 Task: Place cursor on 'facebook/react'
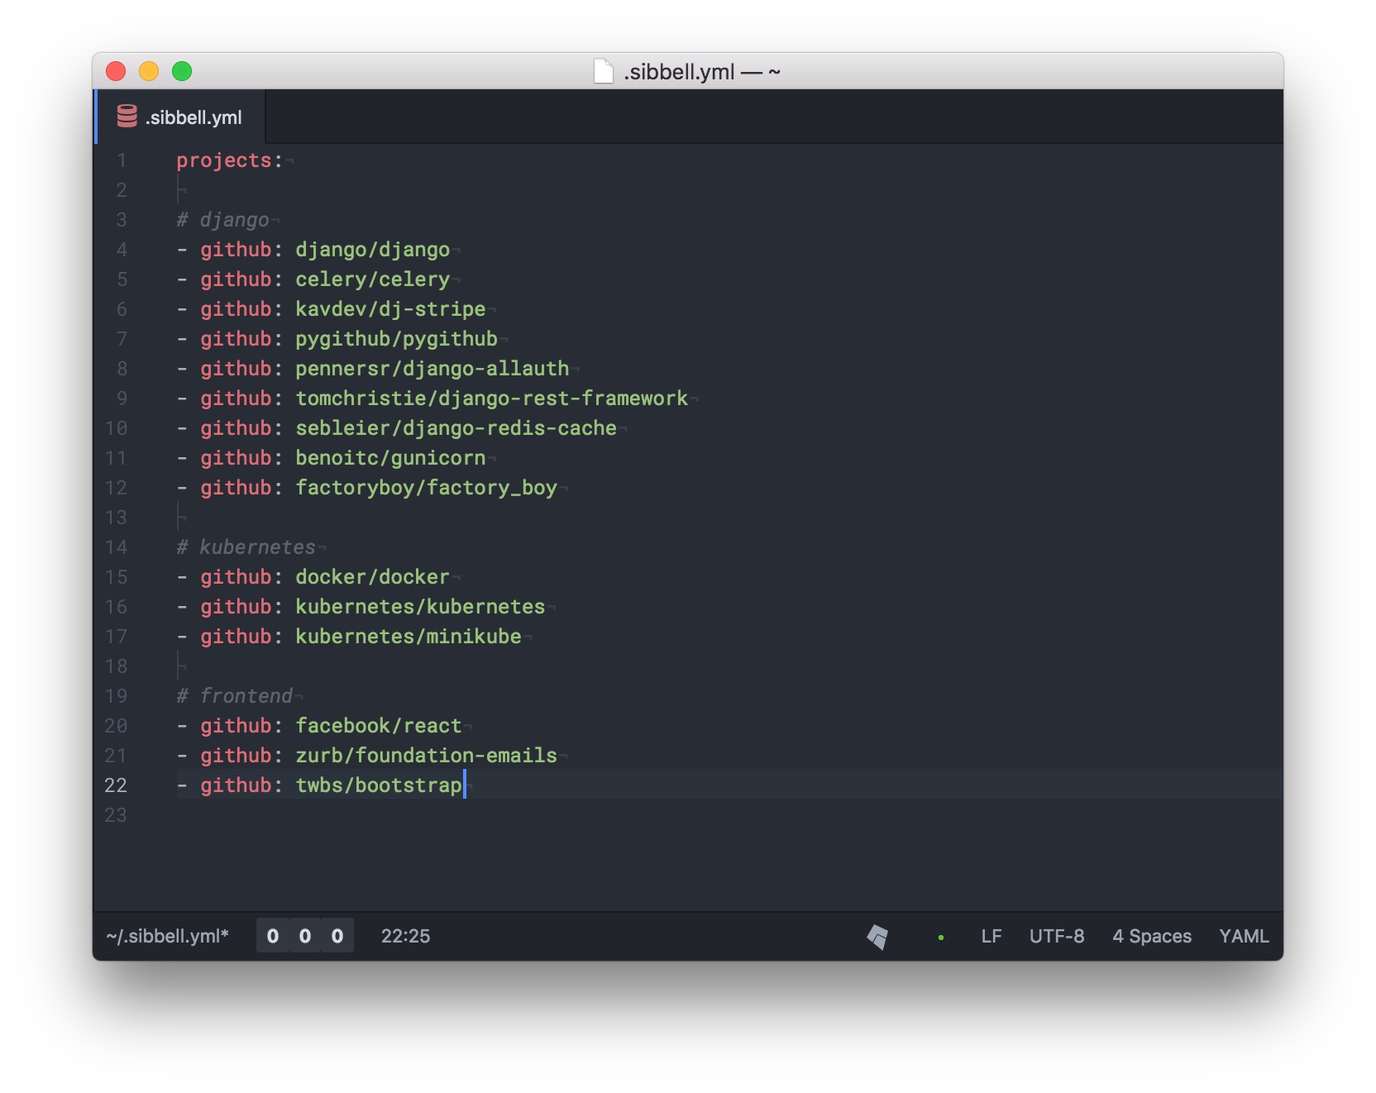379,726
